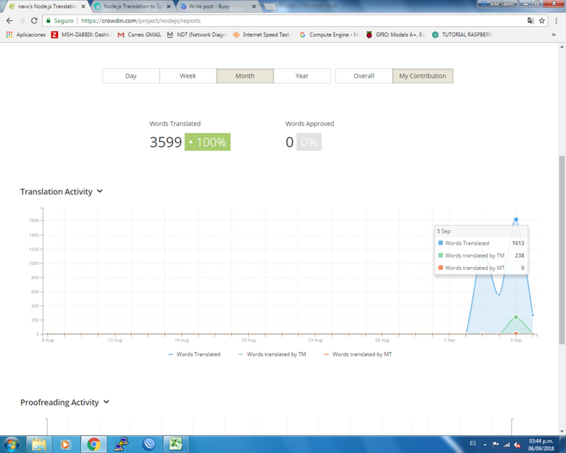Click the muted volume tray icon
This screenshot has width=566, height=453.
click(517, 445)
